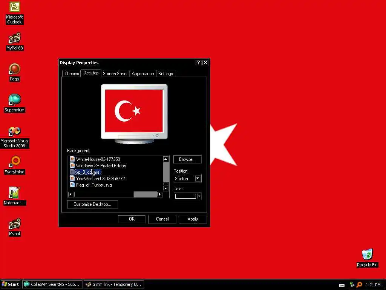The image size is (386, 290).
Task: Confirm with the OK button
Action: (132, 219)
